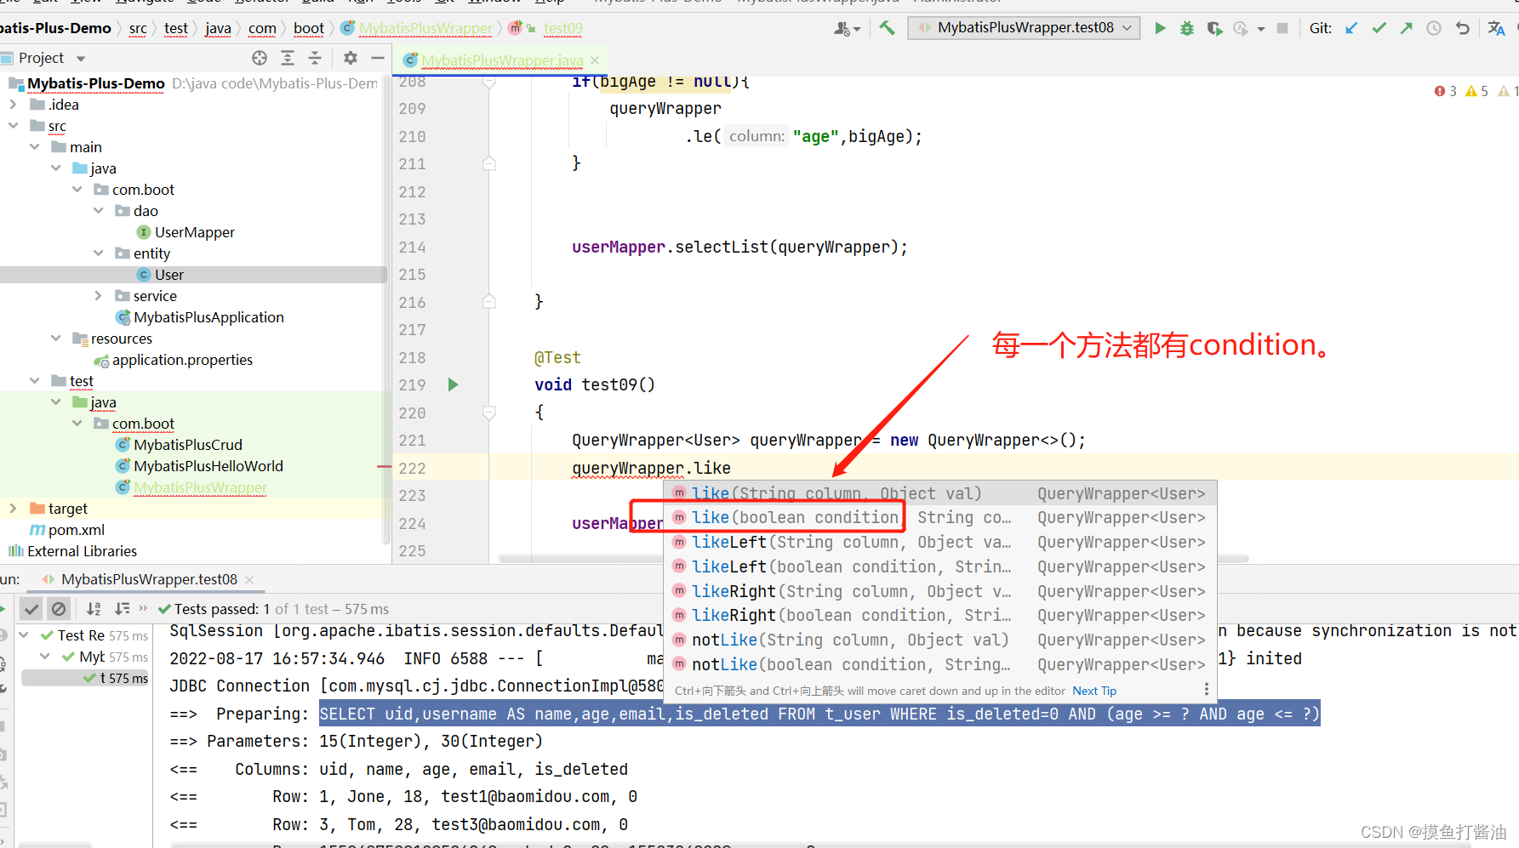Open profiler run options dropdown arrow

tap(1261, 29)
